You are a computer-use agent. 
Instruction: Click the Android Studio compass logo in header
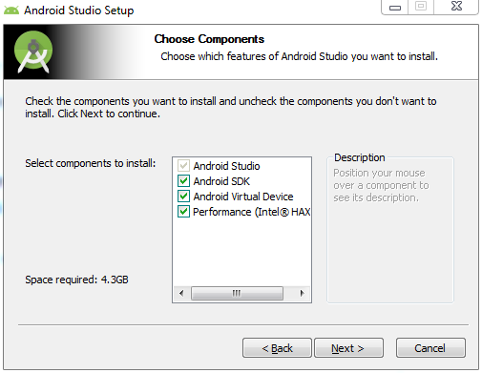pos(33,52)
